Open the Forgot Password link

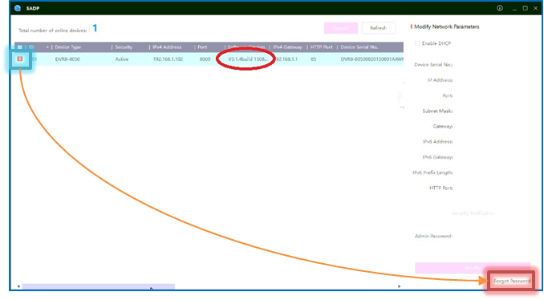point(512,281)
